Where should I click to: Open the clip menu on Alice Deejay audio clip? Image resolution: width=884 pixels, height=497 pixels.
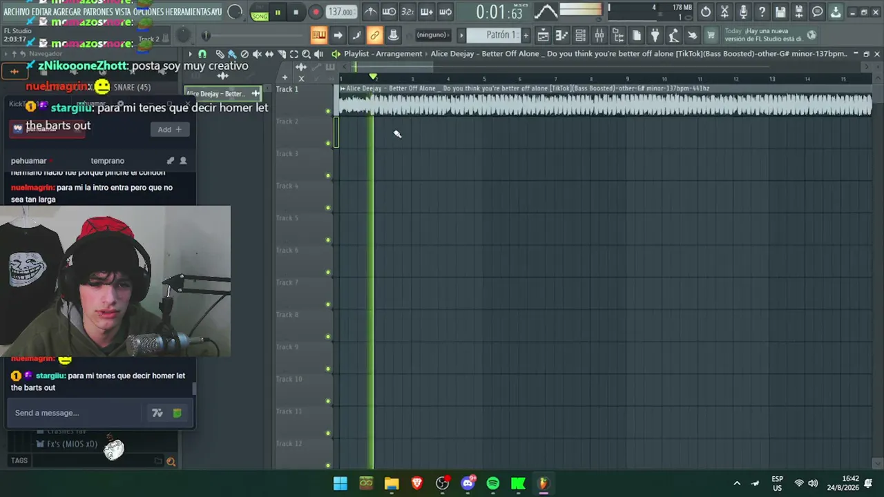(343, 88)
